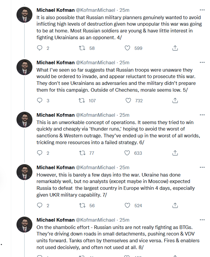210x257 pixels.
Task: Open @KofmanMichael handle on tweet 7/
Action: tap(95, 167)
